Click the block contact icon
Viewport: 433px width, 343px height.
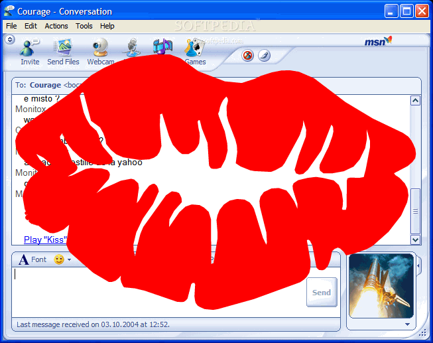(x=248, y=55)
